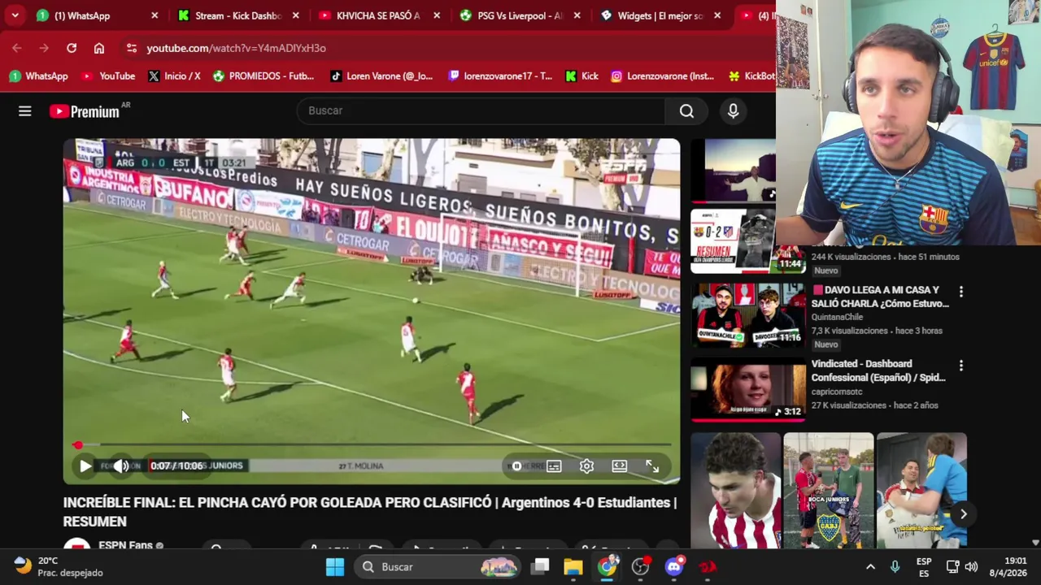Open the lorenzovarone17 Twitch bookmark
The image size is (1041, 585).
500,76
